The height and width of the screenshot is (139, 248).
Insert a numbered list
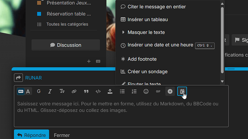click(134, 91)
